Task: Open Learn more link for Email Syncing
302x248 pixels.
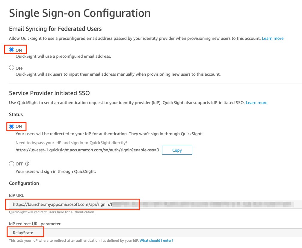Action: coord(272,38)
